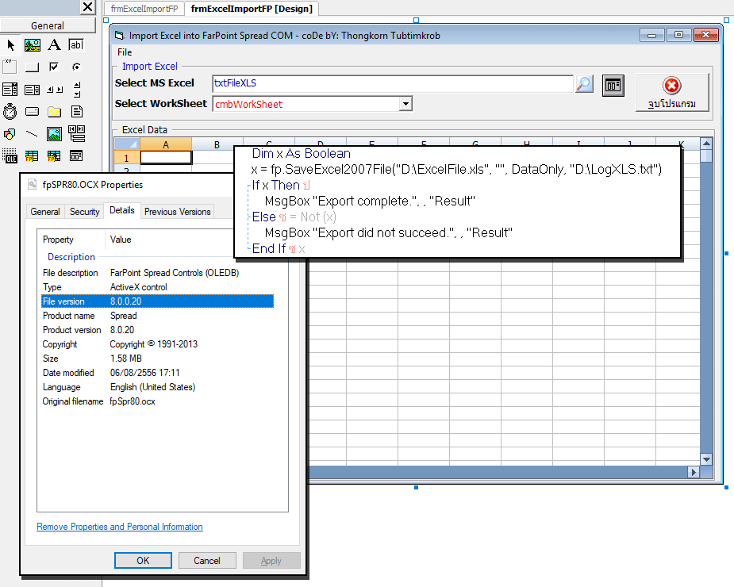This screenshot has width=734, height=587.
Task: Select the Date modified row
Action: point(157,373)
